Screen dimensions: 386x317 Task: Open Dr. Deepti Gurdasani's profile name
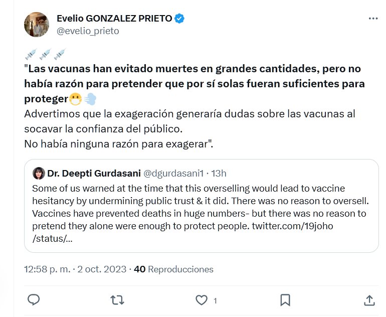coord(94,174)
